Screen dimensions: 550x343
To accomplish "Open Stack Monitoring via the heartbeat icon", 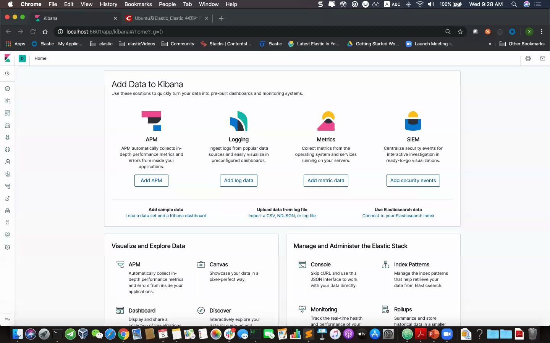I will point(7,235).
